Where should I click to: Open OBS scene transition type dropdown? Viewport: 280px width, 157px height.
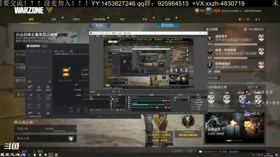point(180,97)
